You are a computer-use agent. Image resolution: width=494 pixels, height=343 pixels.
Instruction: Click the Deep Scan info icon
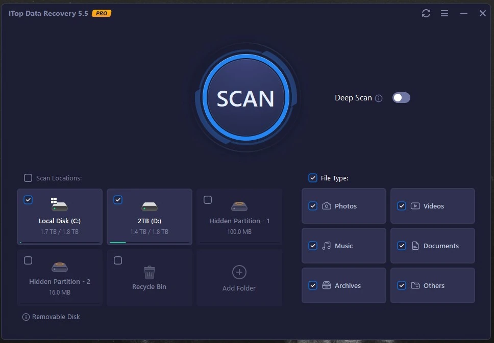[x=379, y=98]
